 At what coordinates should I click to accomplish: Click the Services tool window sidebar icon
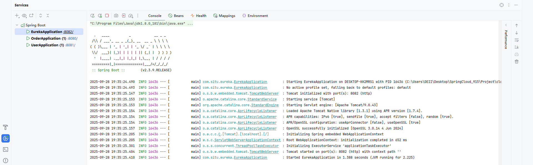tap(6, 138)
